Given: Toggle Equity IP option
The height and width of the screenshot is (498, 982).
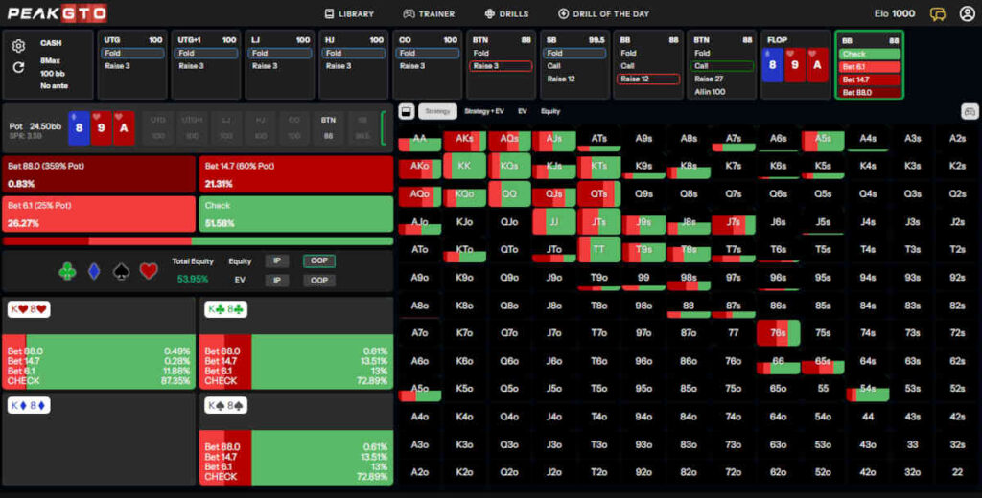Looking at the screenshot, I should [277, 260].
